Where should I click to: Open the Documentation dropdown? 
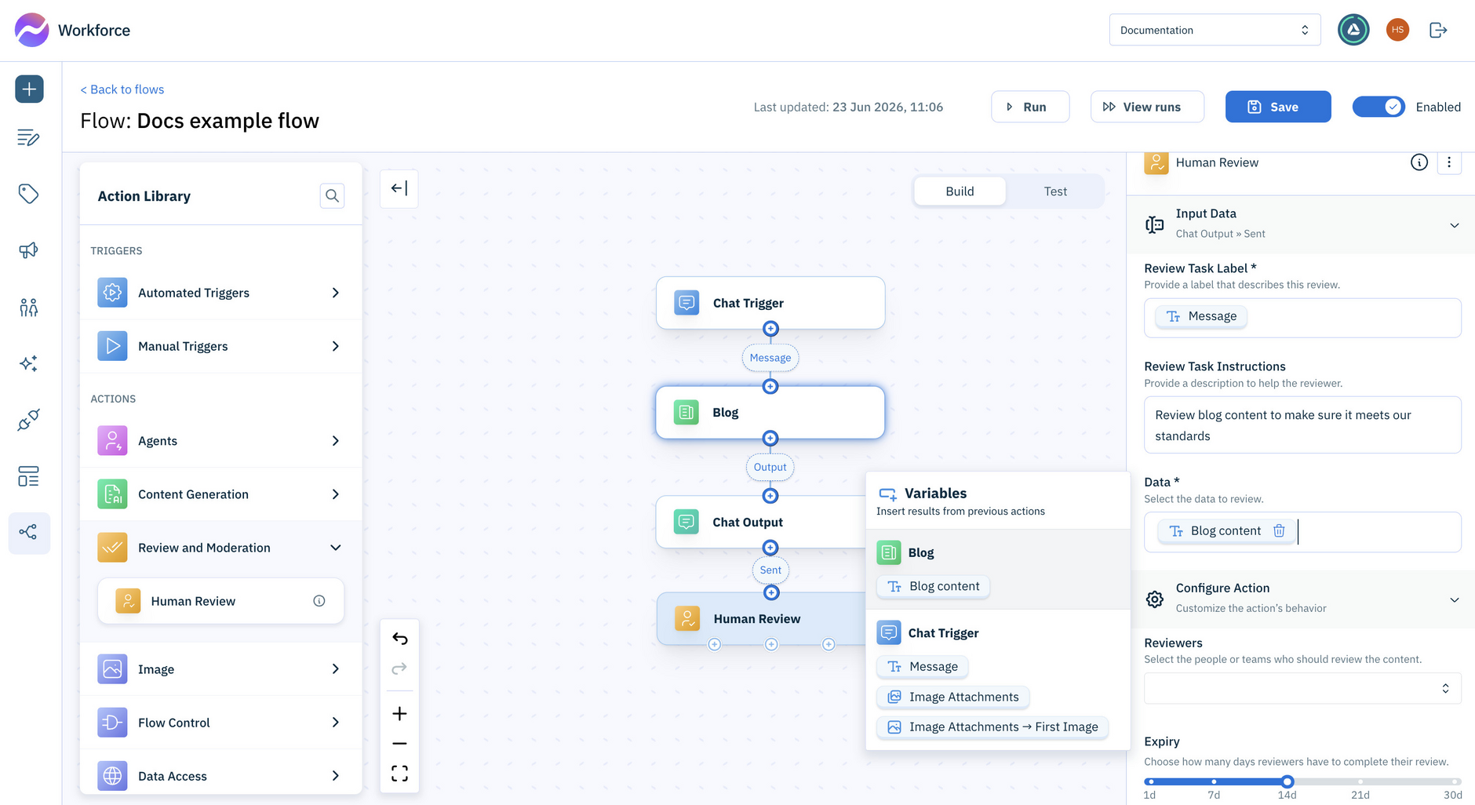click(1215, 30)
